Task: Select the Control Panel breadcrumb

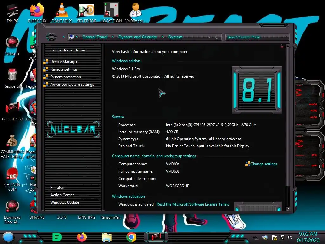Action: pyautogui.click(x=95, y=37)
